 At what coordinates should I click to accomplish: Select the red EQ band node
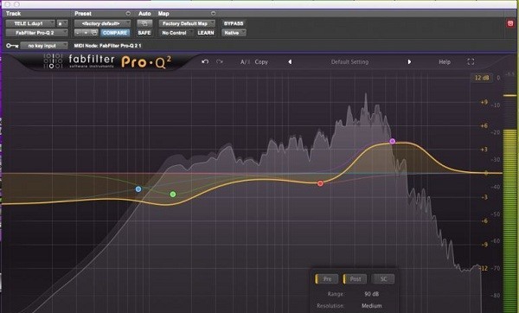(x=320, y=183)
